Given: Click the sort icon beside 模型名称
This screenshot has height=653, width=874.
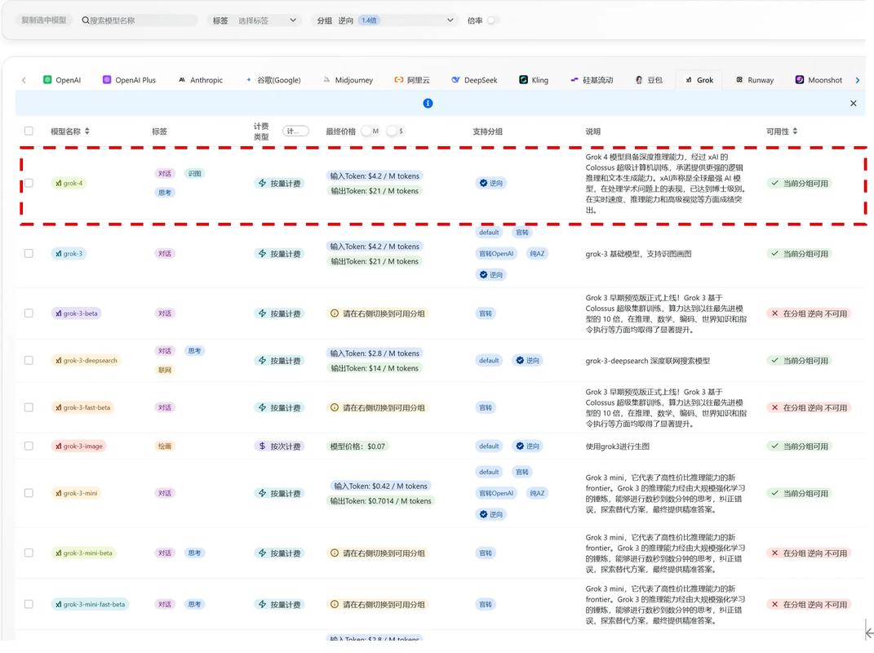Looking at the screenshot, I should [x=87, y=131].
